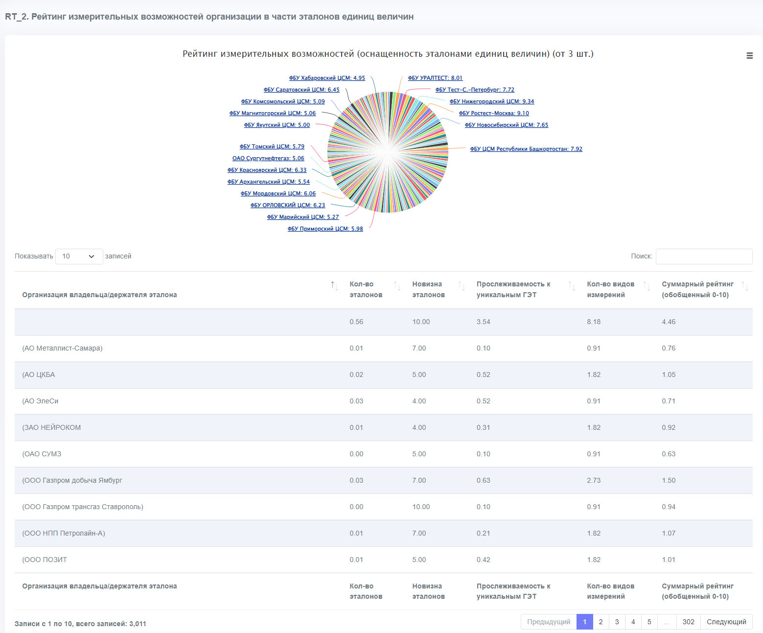Sort by Суммарный рейтинг column arrows
Image resolution: width=763 pixels, height=633 pixels.
pos(745,286)
